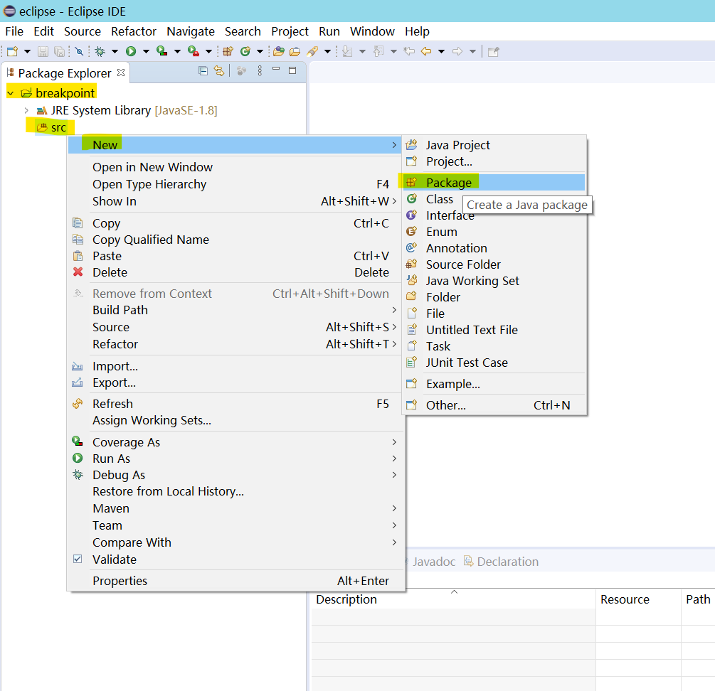
Task: Click the Search flashlight toolbar icon
Action: [x=312, y=51]
